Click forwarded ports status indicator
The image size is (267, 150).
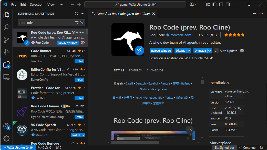coord(58,148)
